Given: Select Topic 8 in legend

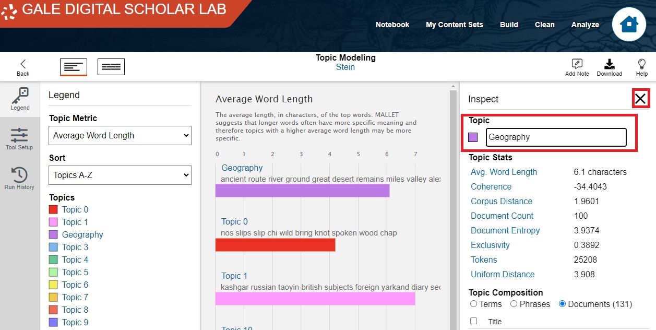Looking at the screenshot, I should (75, 310).
